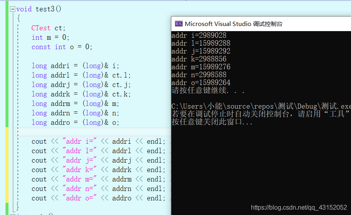
Task: Click the cout "addr l=" line
Action: (98, 151)
